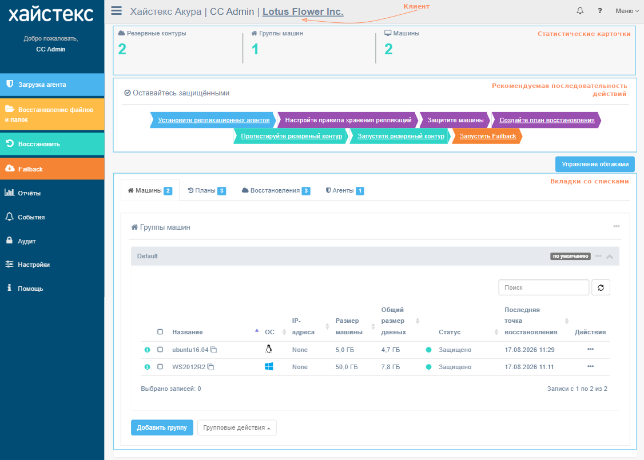The height and width of the screenshot is (460, 644).
Task: Collapse the Default group with chevron
Action: coord(610,257)
